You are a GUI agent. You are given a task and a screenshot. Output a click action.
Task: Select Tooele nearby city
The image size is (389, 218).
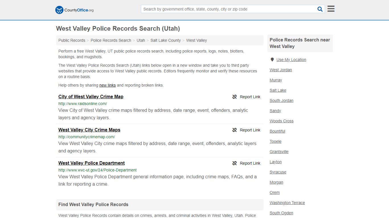275,141
